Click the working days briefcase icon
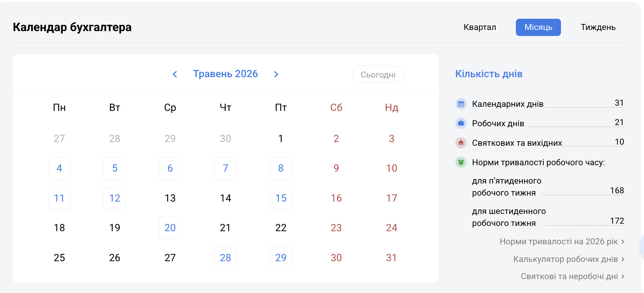 (461, 123)
